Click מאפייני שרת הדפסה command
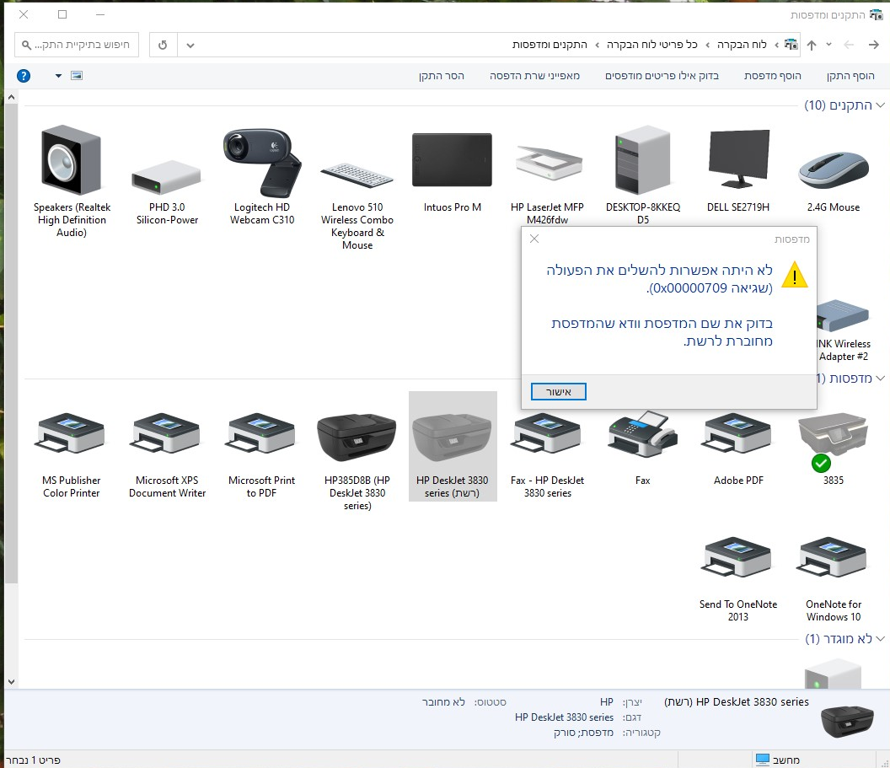This screenshot has width=890, height=768. point(534,76)
